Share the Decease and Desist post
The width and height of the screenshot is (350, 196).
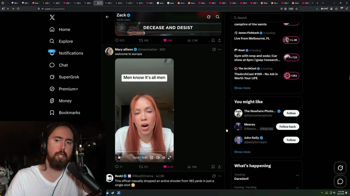click(219, 40)
